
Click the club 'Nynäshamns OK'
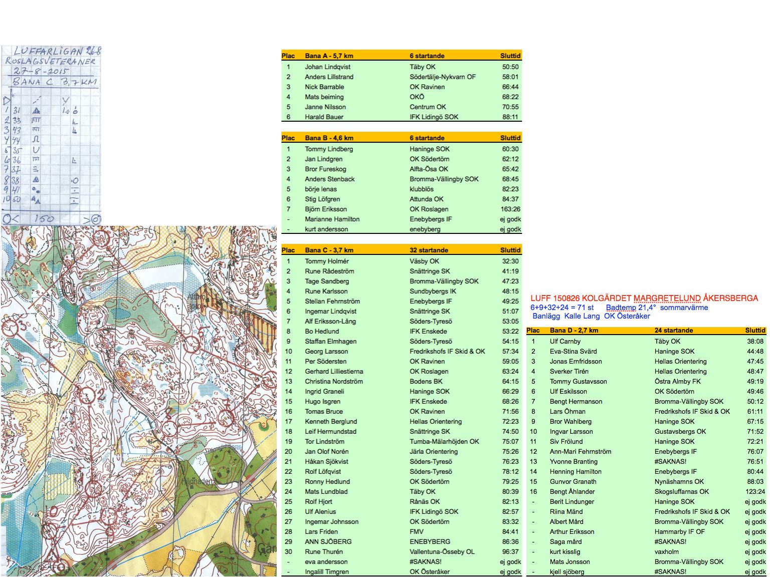679,481
